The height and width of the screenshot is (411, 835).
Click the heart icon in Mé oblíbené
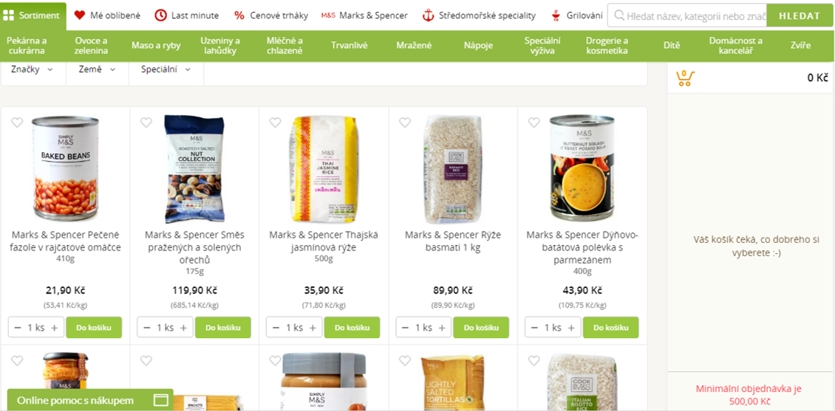(x=79, y=15)
